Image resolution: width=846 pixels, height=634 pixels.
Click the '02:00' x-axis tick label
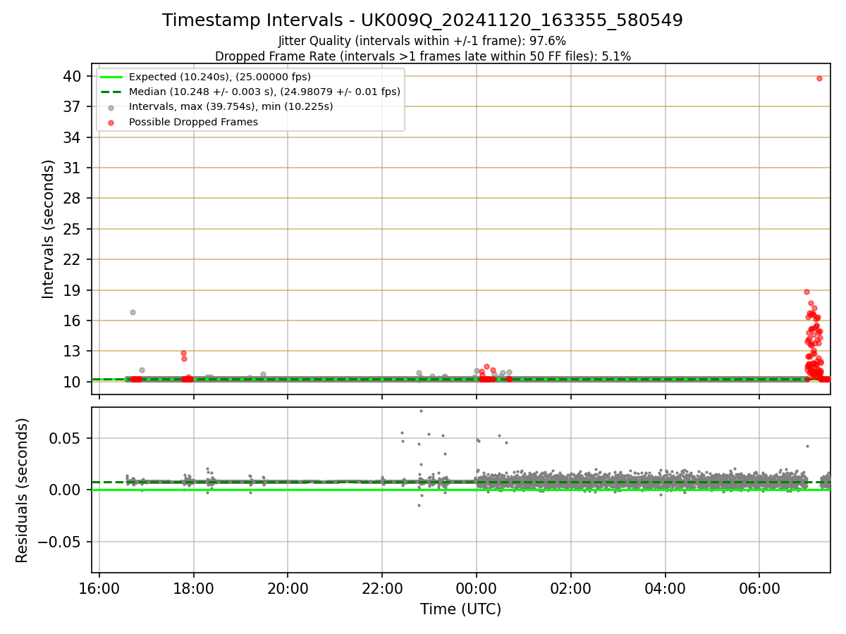pos(571,588)
